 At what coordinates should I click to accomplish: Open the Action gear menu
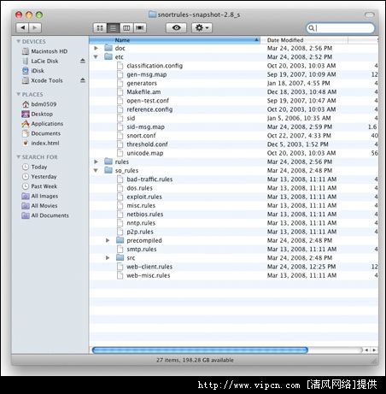pos(202,27)
